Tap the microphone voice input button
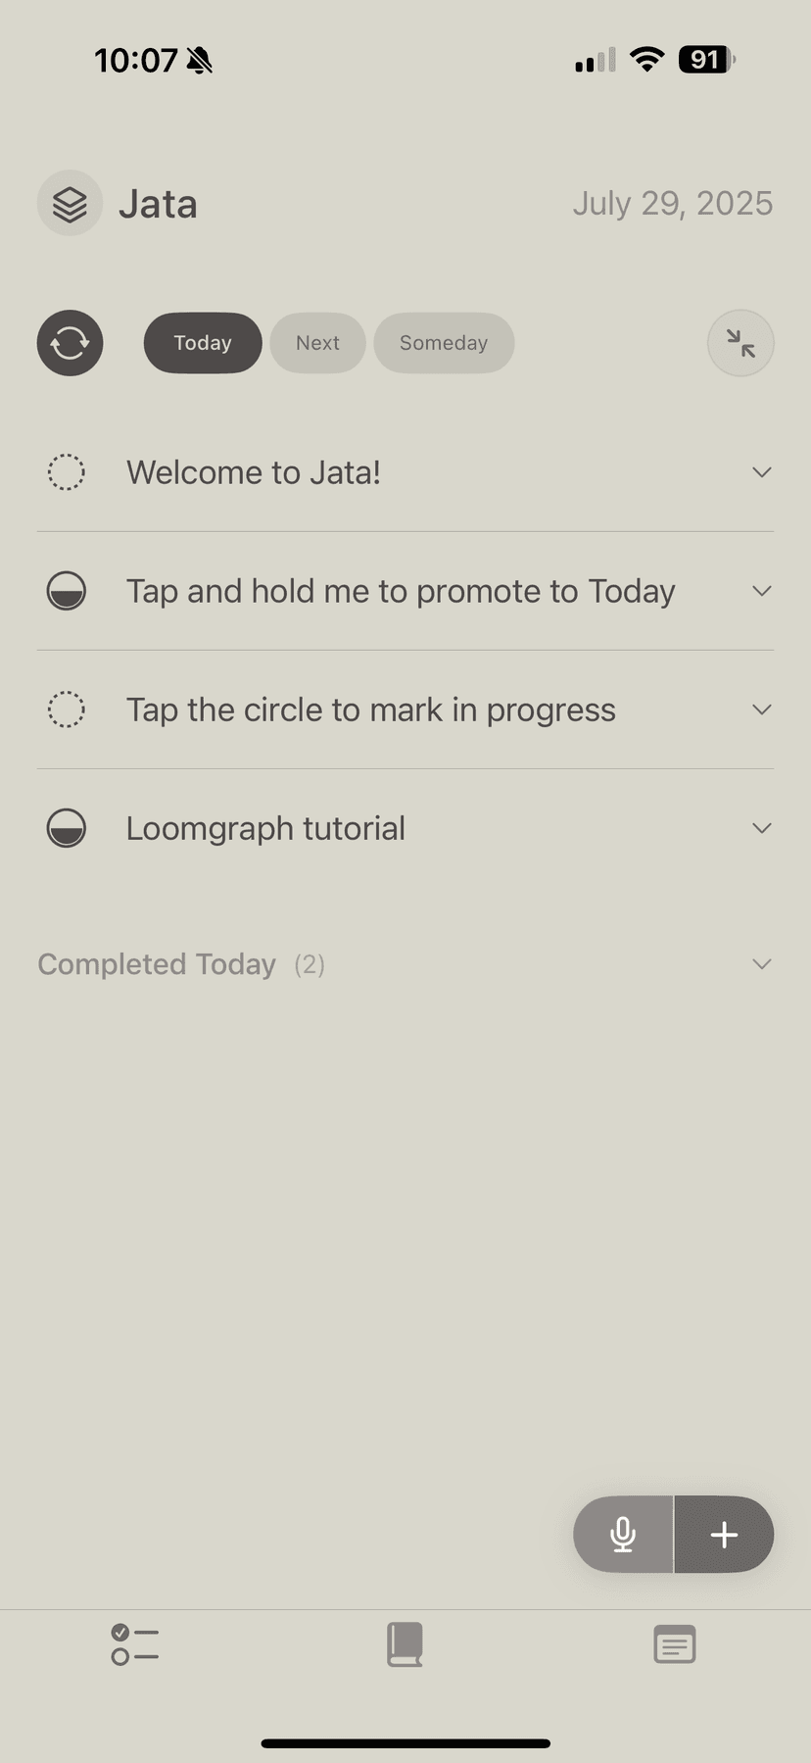Image resolution: width=811 pixels, height=1763 pixels. [623, 1534]
